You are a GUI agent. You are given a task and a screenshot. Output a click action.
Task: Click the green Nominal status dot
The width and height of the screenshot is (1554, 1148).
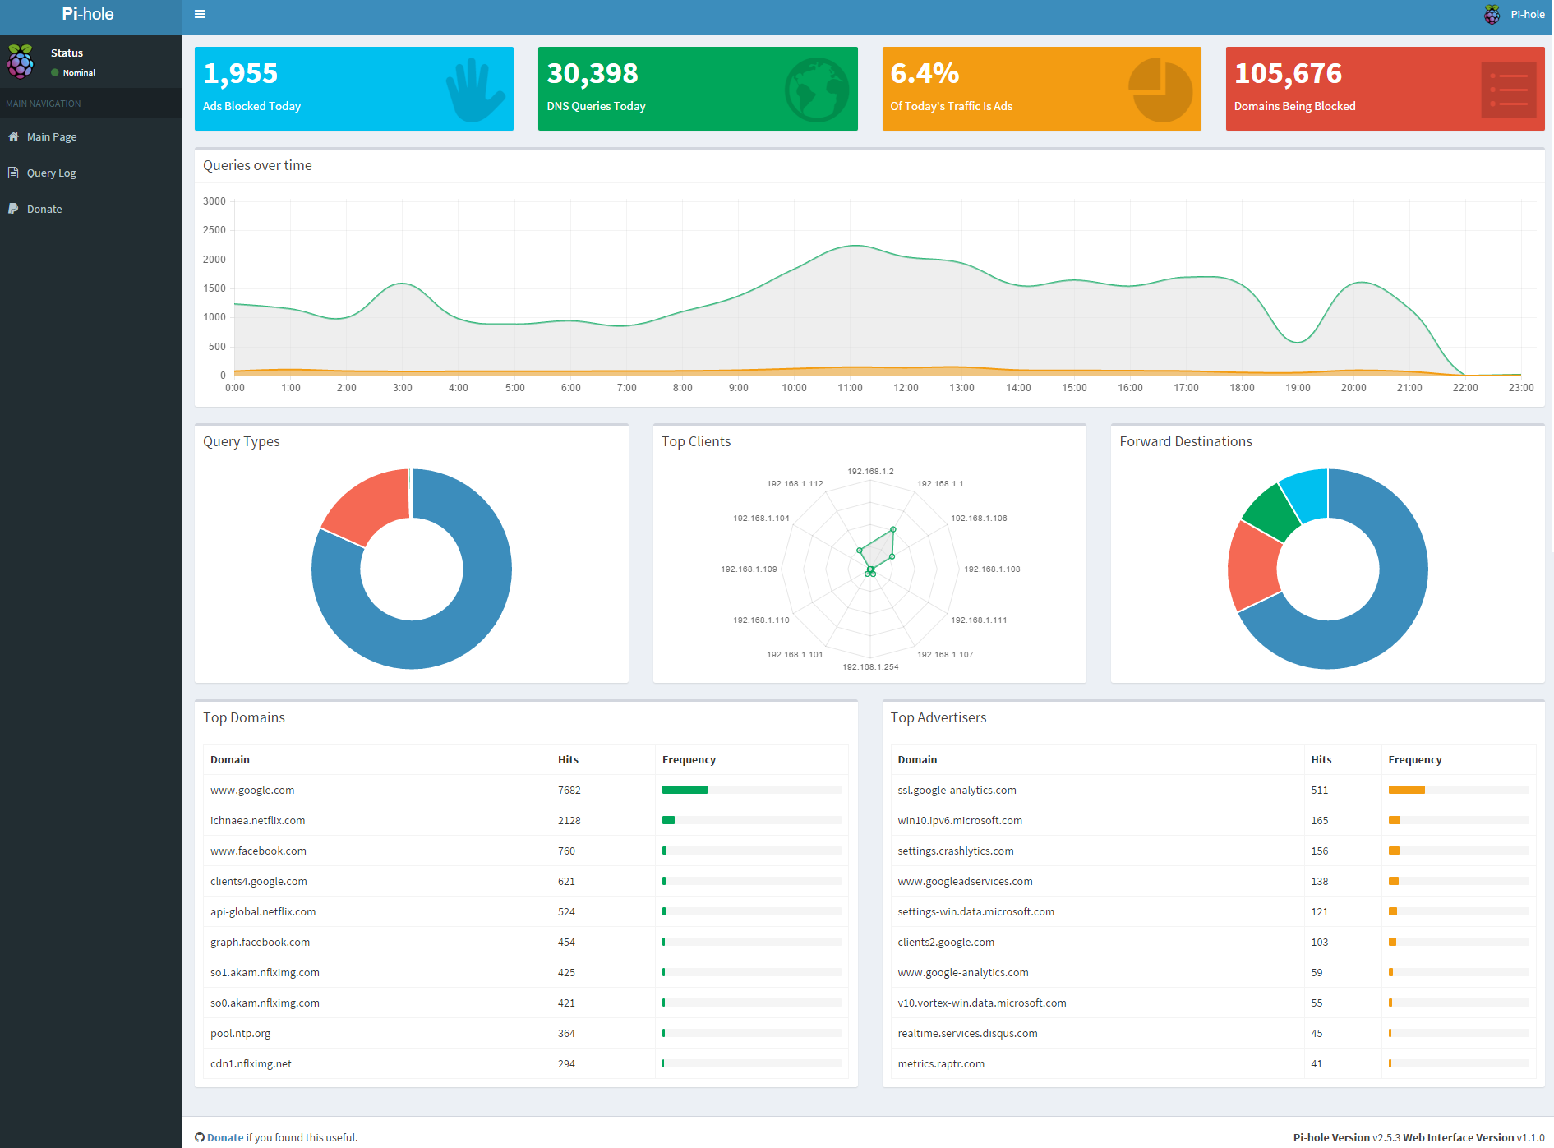pyautogui.click(x=55, y=72)
